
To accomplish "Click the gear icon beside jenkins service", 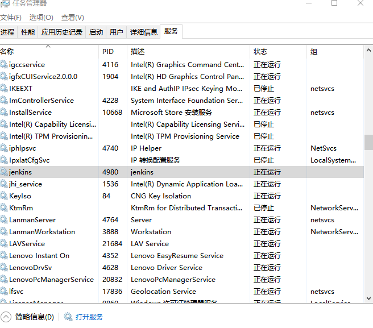I will (4, 172).
